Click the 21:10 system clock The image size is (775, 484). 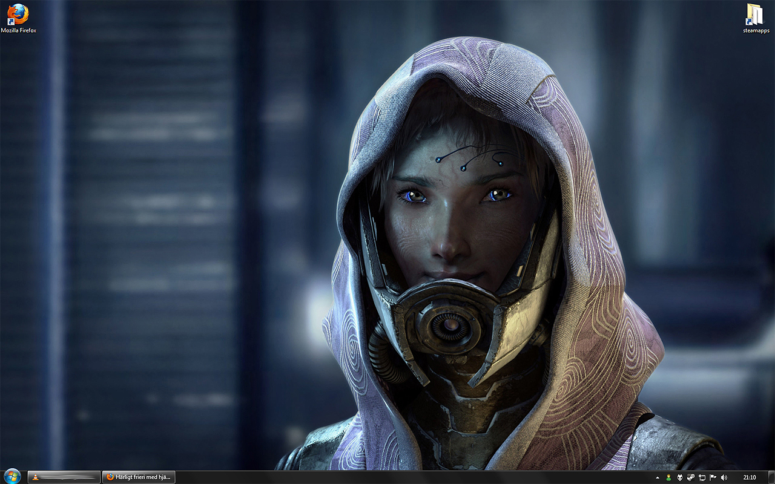[x=749, y=477]
